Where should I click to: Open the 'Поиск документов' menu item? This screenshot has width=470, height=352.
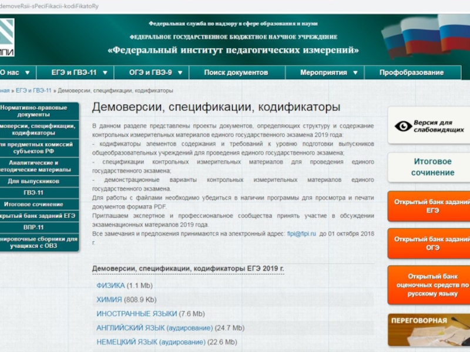click(236, 72)
